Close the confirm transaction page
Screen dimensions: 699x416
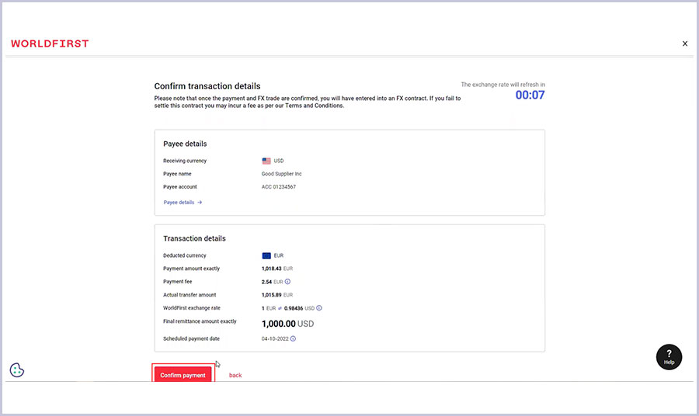tap(684, 43)
